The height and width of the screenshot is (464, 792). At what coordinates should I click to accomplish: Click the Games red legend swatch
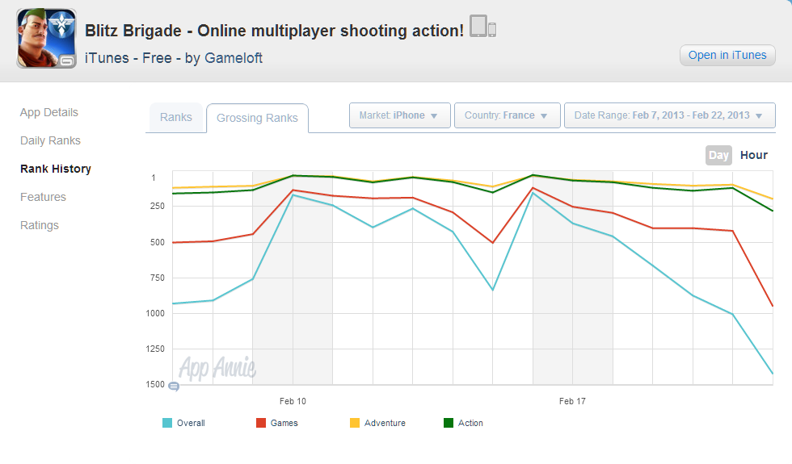pyautogui.click(x=261, y=423)
